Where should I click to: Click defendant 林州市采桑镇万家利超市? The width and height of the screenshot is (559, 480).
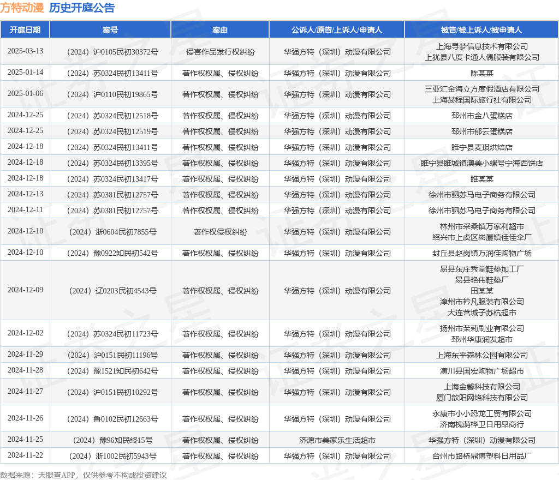[x=482, y=226]
